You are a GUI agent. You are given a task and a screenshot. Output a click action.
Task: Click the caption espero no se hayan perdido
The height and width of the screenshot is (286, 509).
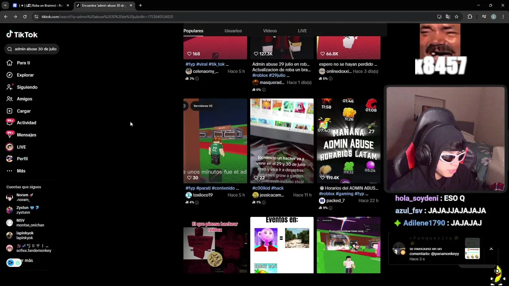348,64
